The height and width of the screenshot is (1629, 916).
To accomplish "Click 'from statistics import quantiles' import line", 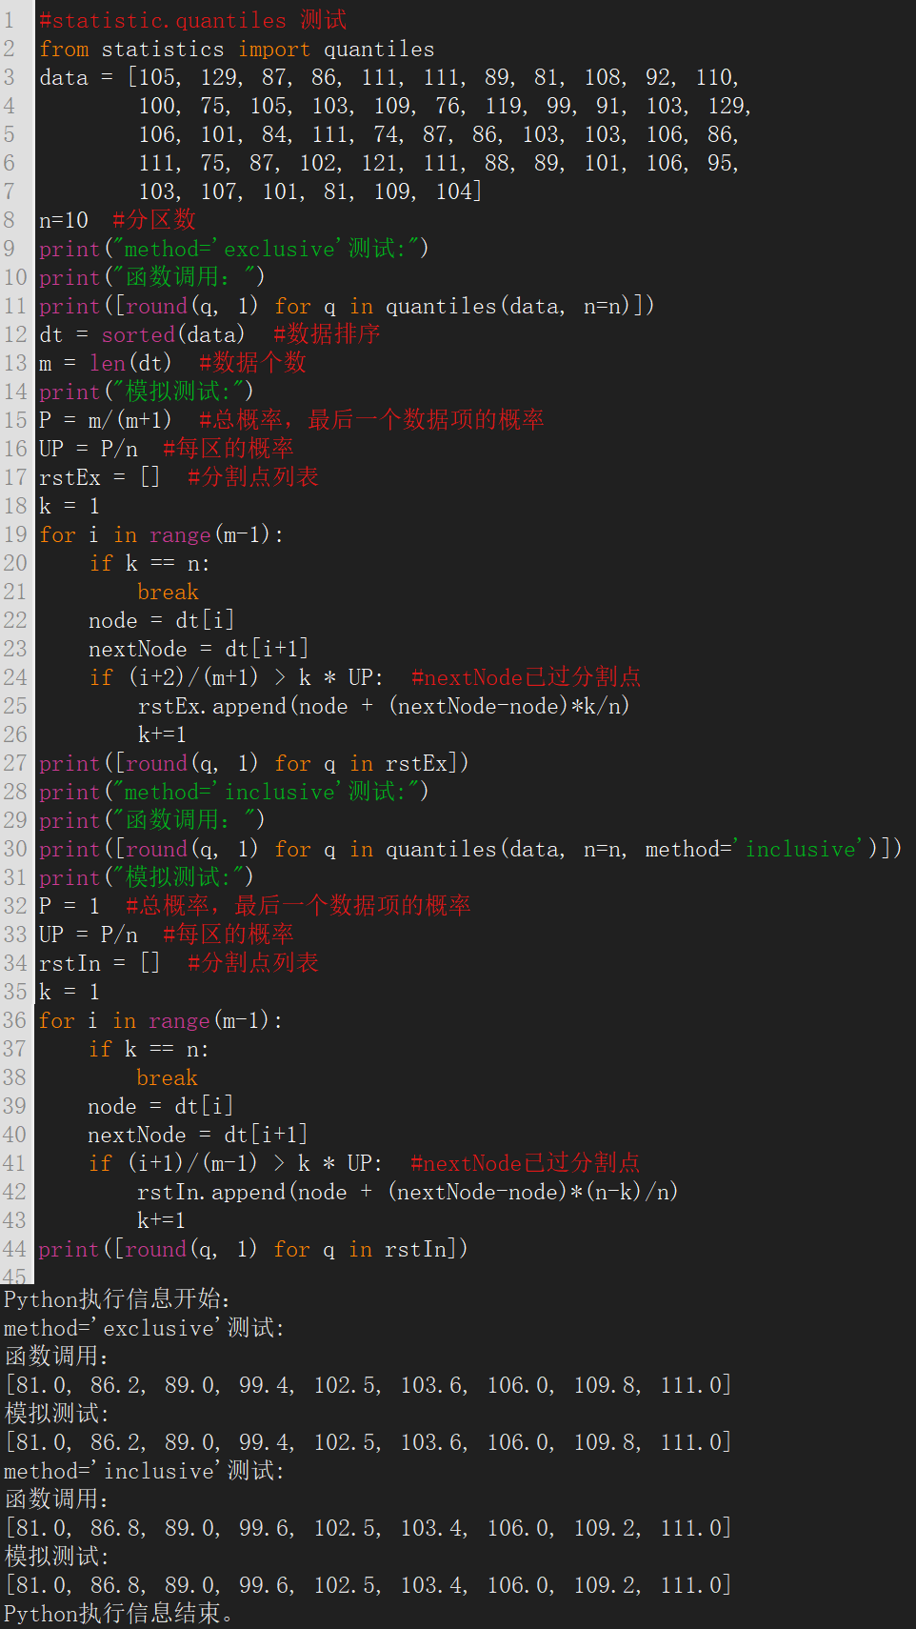I will 237,49.
